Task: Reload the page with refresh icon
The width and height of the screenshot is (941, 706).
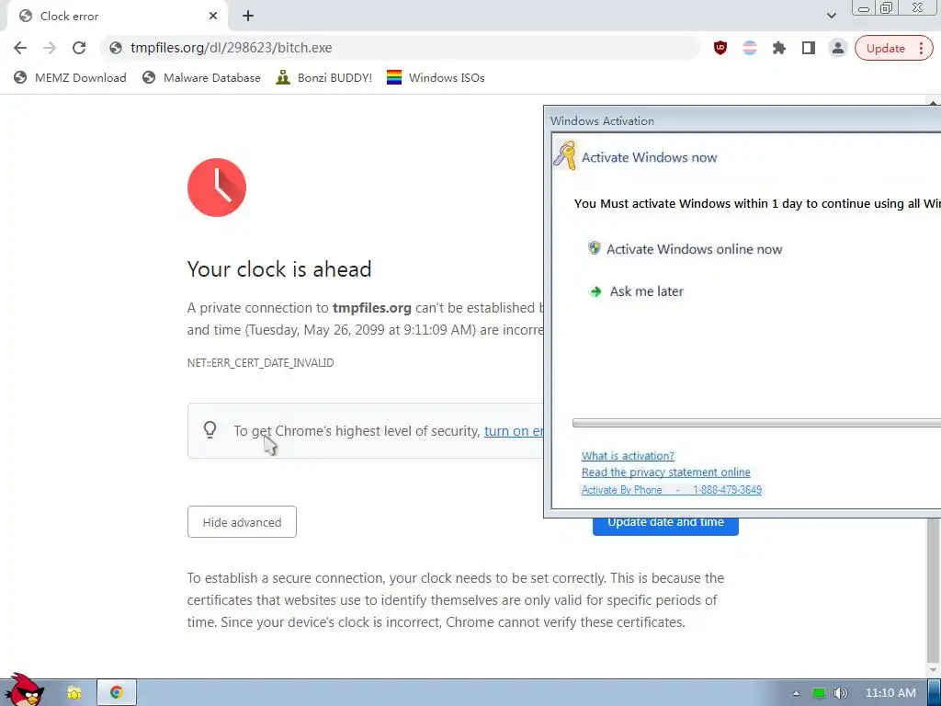Action: coord(79,48)
